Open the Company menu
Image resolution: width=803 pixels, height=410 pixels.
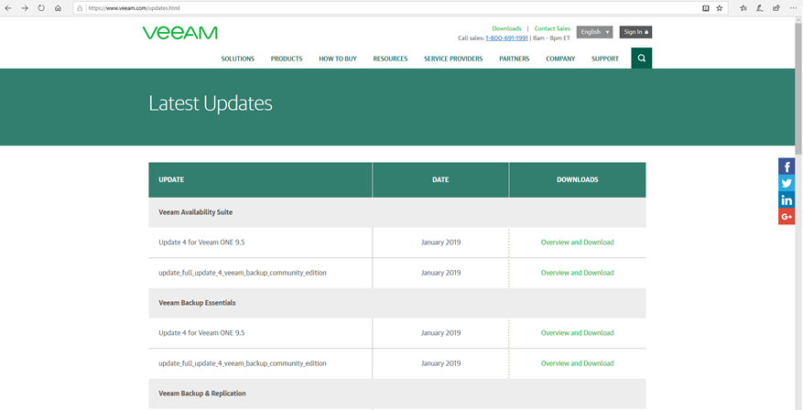(560, 59)
